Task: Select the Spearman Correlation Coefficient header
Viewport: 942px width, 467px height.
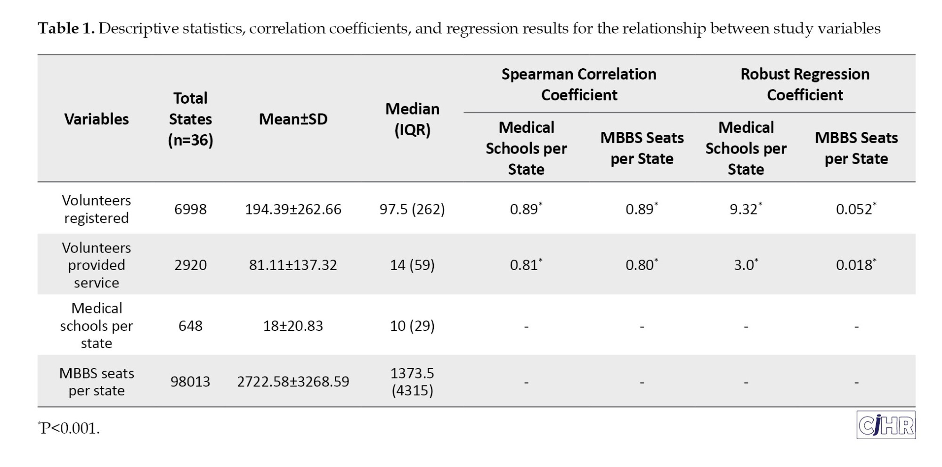Action: point(579,84)
